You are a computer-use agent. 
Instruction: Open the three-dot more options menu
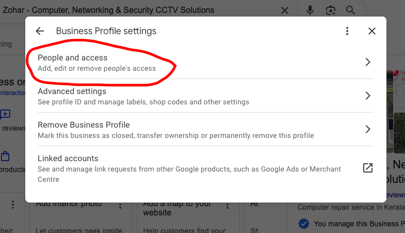(x=348, y=31)
